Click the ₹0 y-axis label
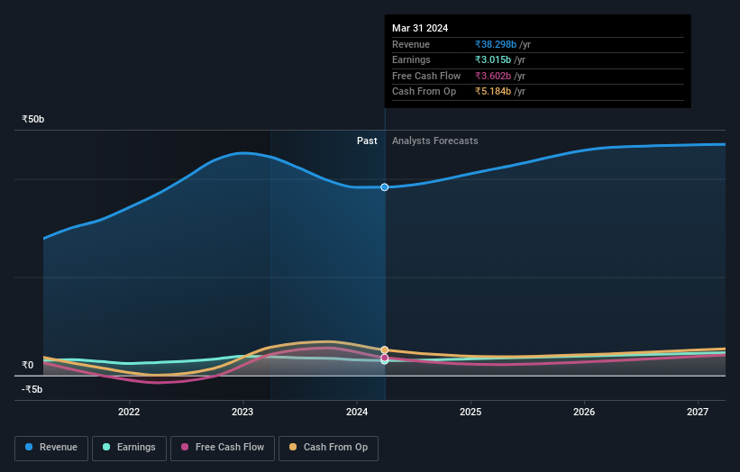 [28, 365]
